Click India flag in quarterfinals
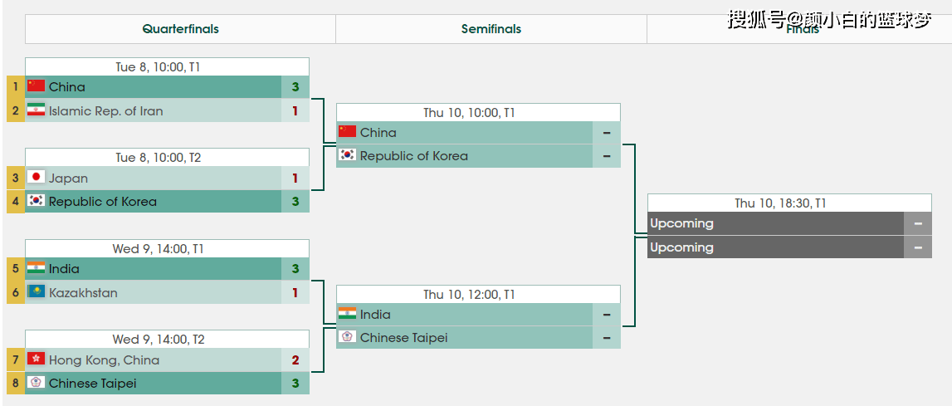Screen dimensions: 952x406 click(36, 267)
